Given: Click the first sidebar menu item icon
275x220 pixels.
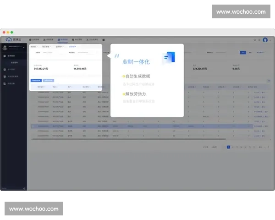Looking at the screenshot, I should tap(4, 55).
